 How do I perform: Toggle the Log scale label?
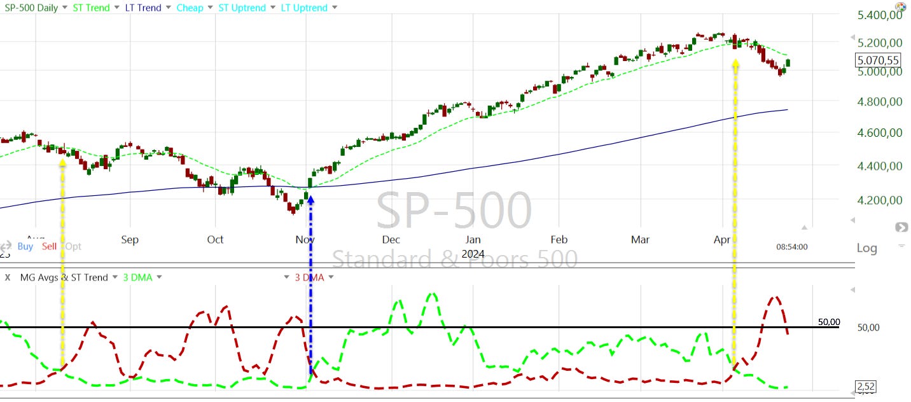pos(866,248)
